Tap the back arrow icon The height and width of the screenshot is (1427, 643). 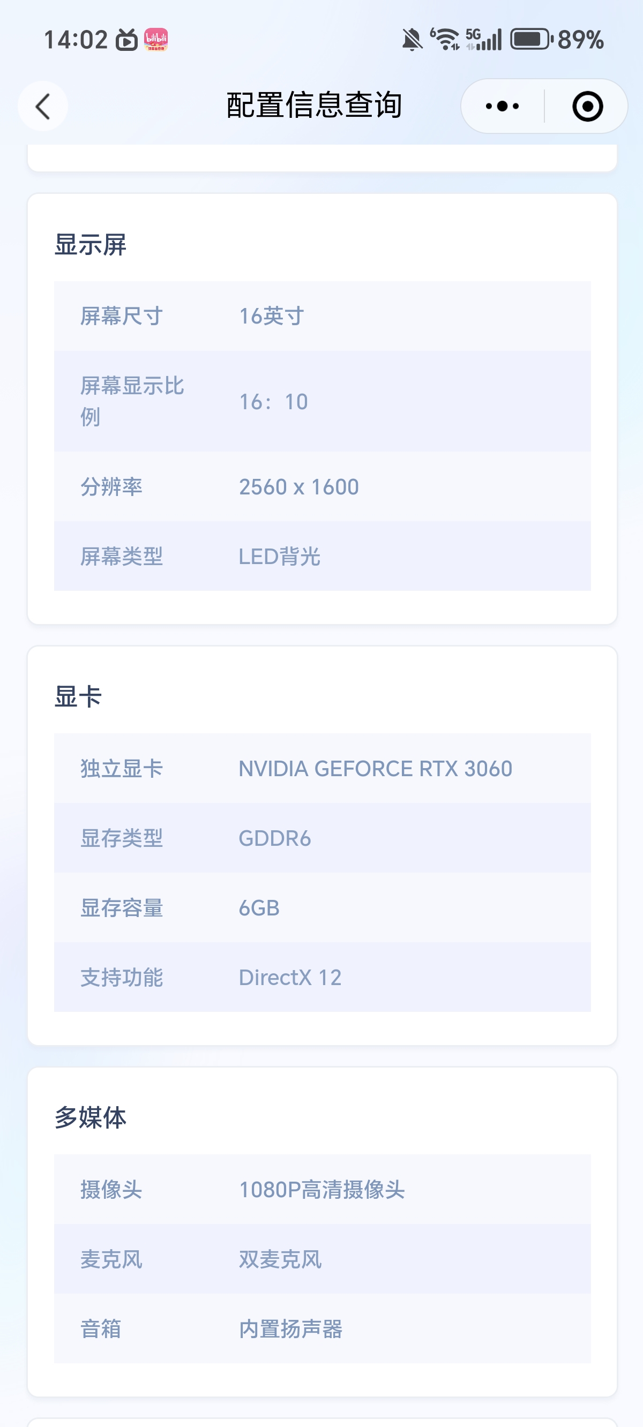click(x=43, y=107)
